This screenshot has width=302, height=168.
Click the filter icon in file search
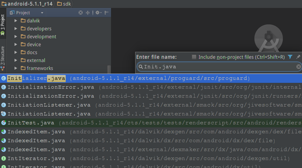pyautogui.click(x=290, y=57)
